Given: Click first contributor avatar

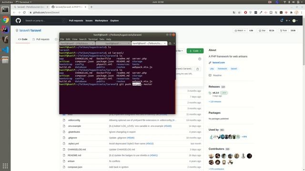Looking at the screenshot, I should [211, 156].
